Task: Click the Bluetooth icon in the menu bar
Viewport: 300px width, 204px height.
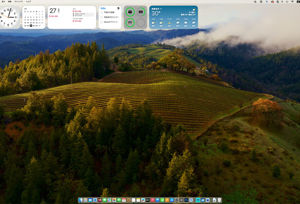Action: [x=282, y=2]
